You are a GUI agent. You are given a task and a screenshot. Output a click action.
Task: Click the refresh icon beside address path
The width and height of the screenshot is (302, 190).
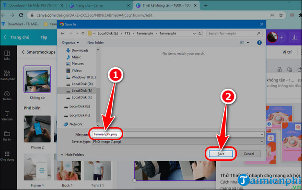[x=200, y=33]
